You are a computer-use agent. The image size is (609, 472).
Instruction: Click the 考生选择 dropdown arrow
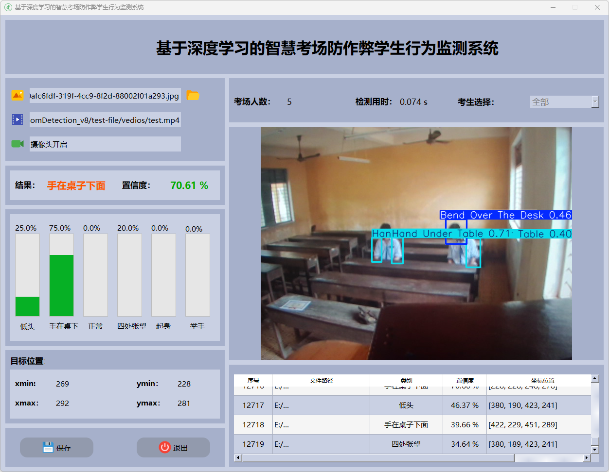(x=595, y=101)
